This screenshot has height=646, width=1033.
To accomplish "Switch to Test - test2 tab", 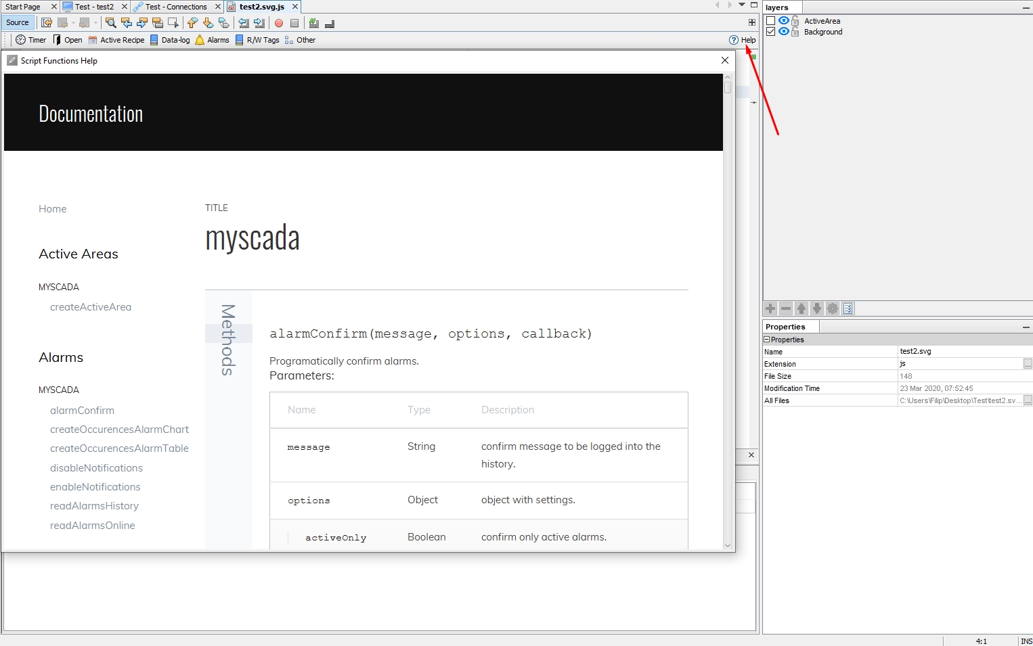I will [x=94, y=7].
